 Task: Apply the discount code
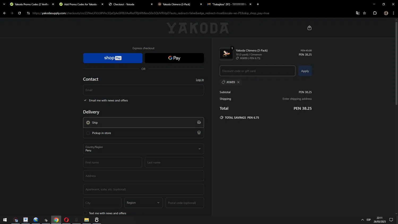(305, 71)
